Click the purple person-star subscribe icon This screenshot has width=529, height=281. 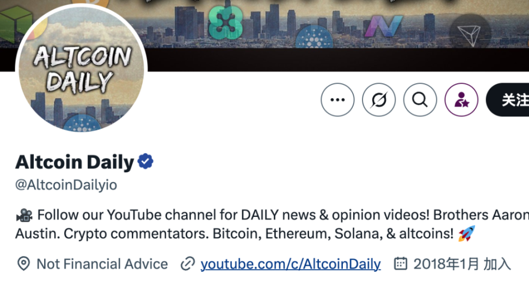tap(461, 99)
